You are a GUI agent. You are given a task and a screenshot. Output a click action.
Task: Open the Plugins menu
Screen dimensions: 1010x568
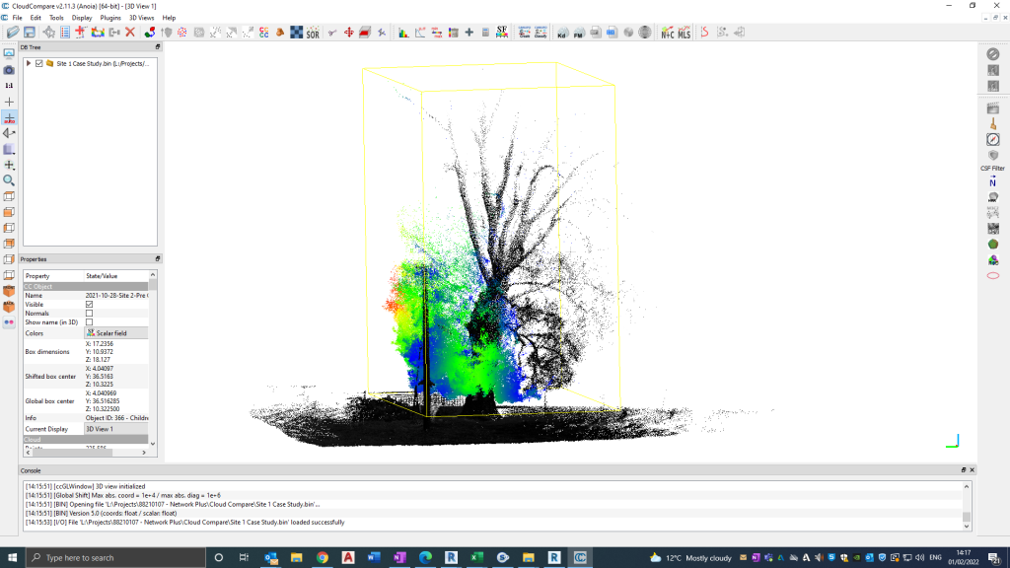[x=110, y=18]
